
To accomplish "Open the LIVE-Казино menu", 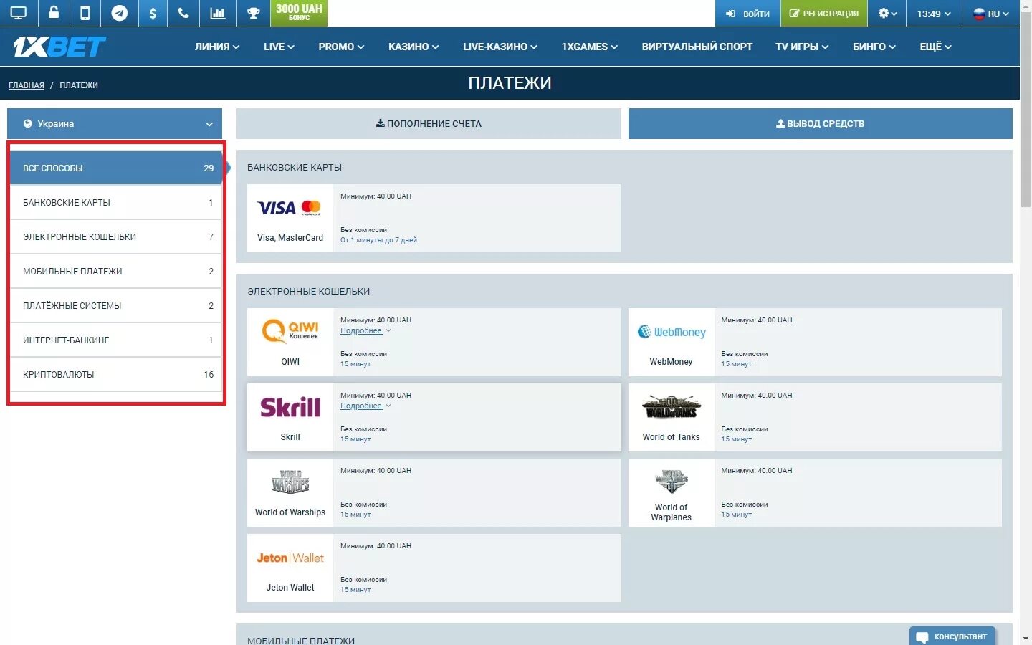I will coord(500,47).
